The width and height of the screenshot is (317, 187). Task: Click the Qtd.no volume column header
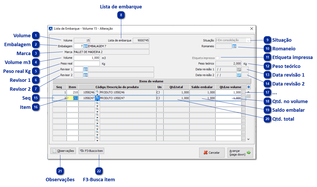(231, 87)
